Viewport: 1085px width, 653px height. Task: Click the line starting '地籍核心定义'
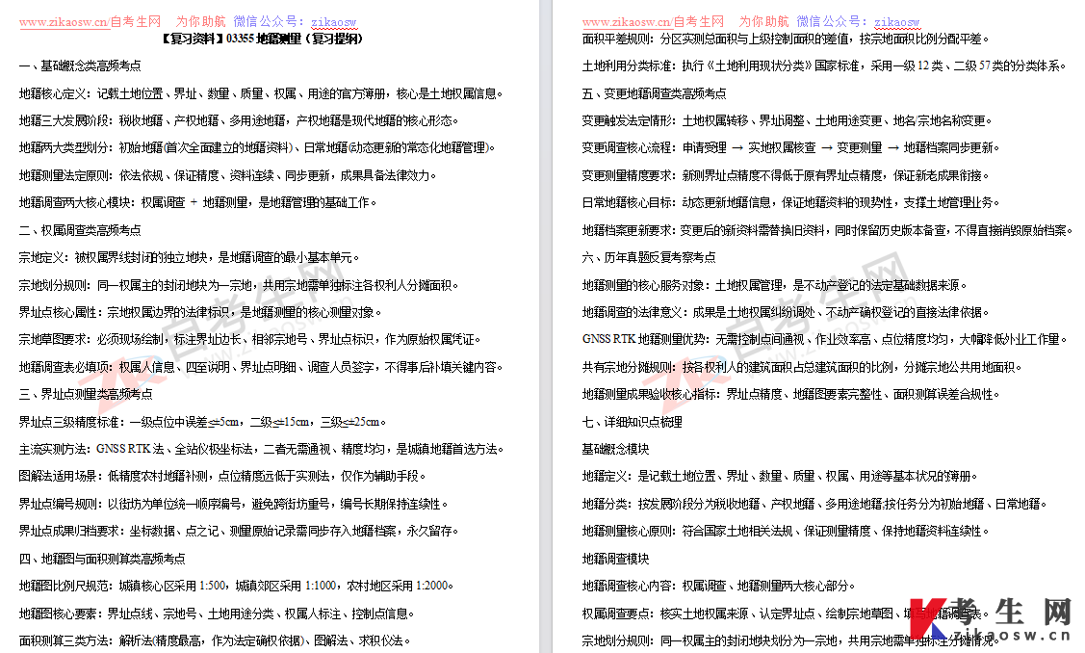pos(261,93)
